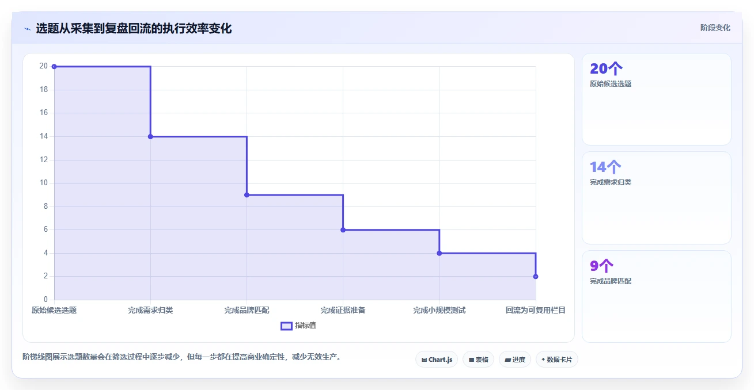This screenshot has height=390, width=754.
Task: Click the 完成品牌匹配 card caption
Action: pos(611,281)
